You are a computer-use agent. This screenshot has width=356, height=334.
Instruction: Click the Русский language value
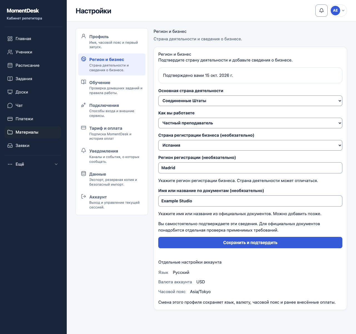[x=181, y=272]
